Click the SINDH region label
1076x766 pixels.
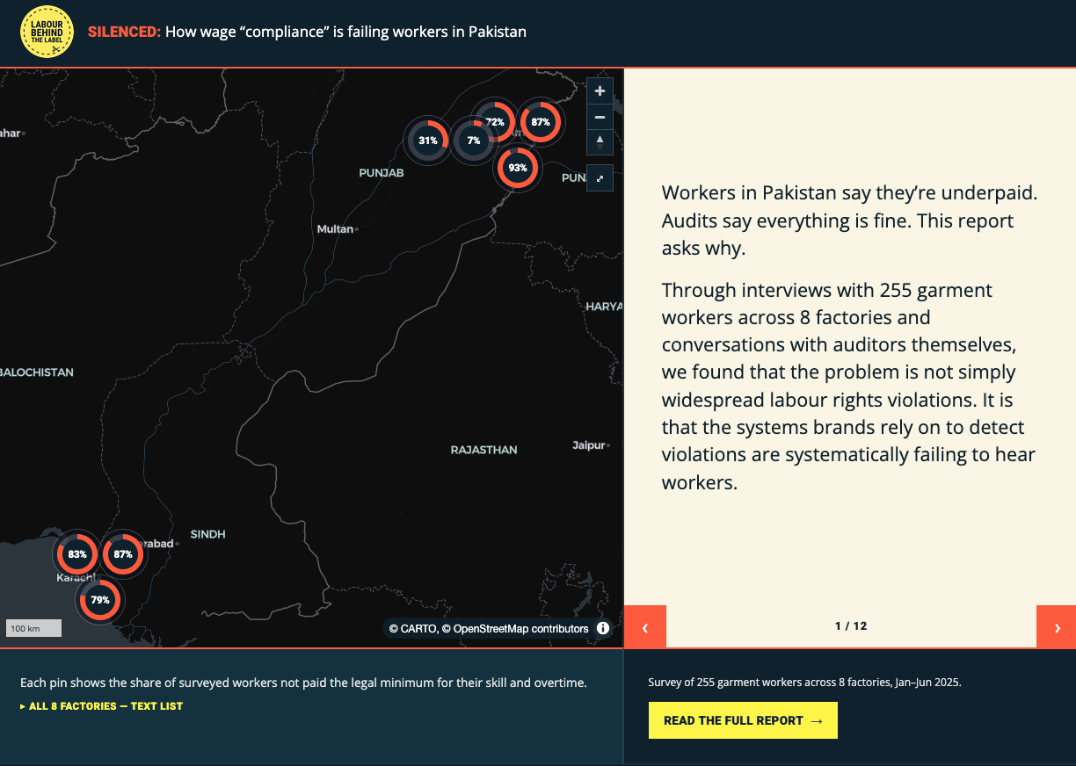pyautogui.click(x=207, y=534)
